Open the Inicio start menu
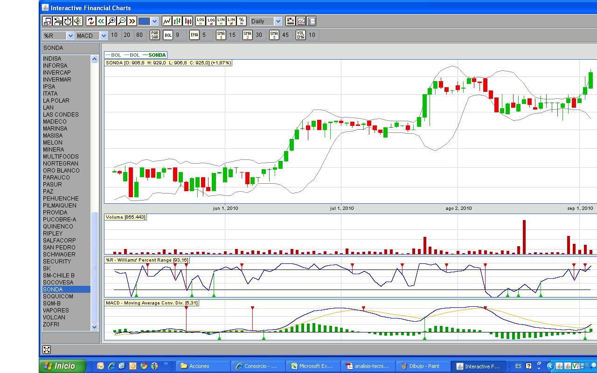597x373 pixels. [x=62, y=366]
